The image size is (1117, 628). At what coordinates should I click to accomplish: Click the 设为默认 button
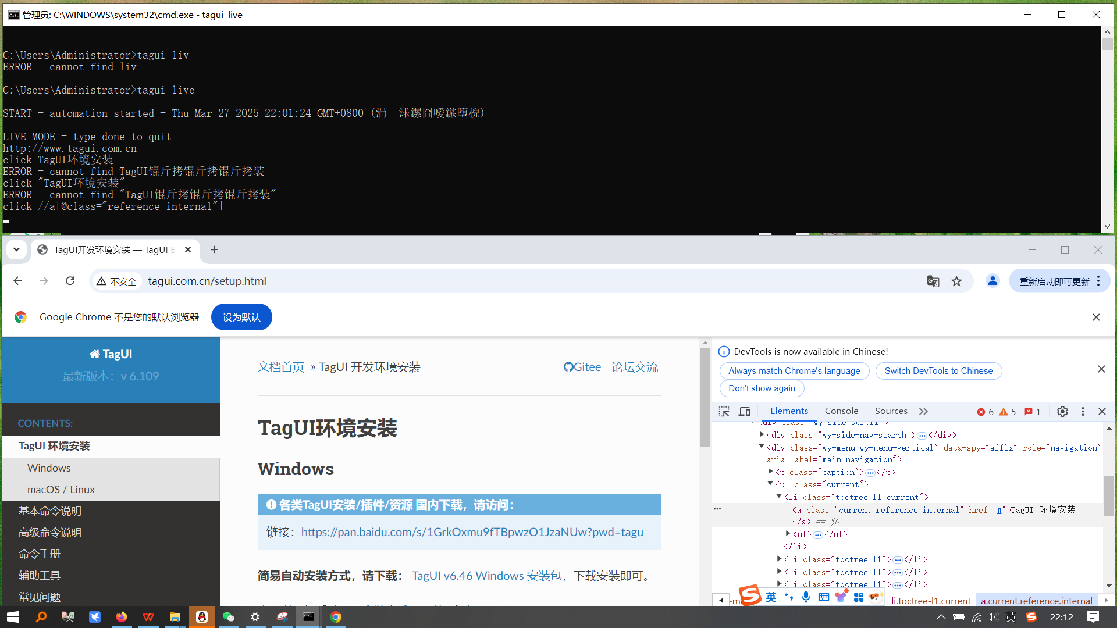pyautogui.click(x=241, y=317)
